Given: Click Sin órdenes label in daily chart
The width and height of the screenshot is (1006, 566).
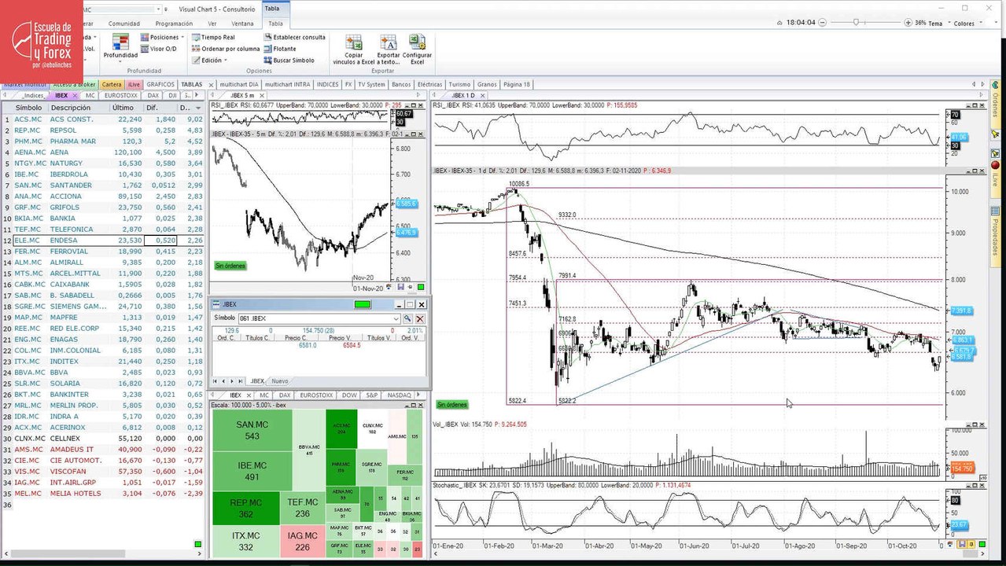Looking at the screenshot, I should 451,405.
